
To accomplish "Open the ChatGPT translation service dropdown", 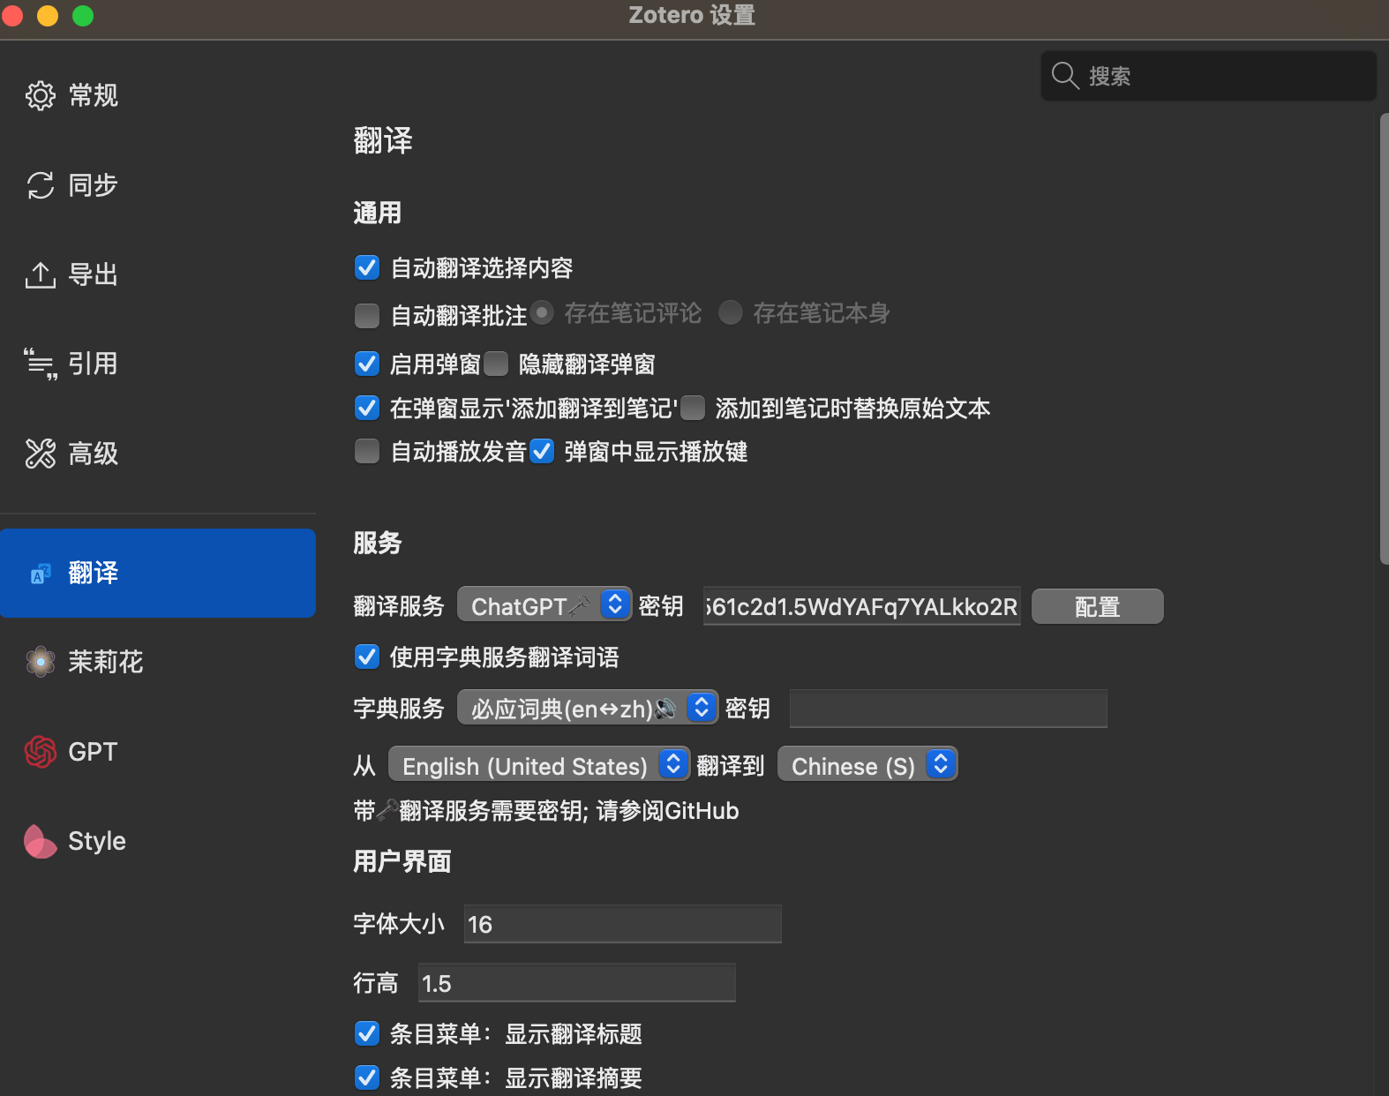I will [x=544, y=605].
